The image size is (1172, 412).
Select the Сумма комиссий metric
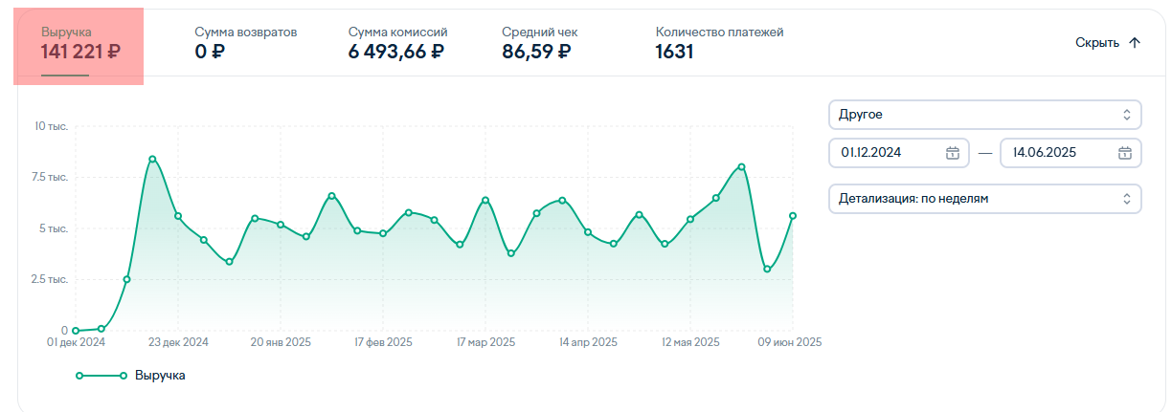pyautogui.click(x=397, y=43)
